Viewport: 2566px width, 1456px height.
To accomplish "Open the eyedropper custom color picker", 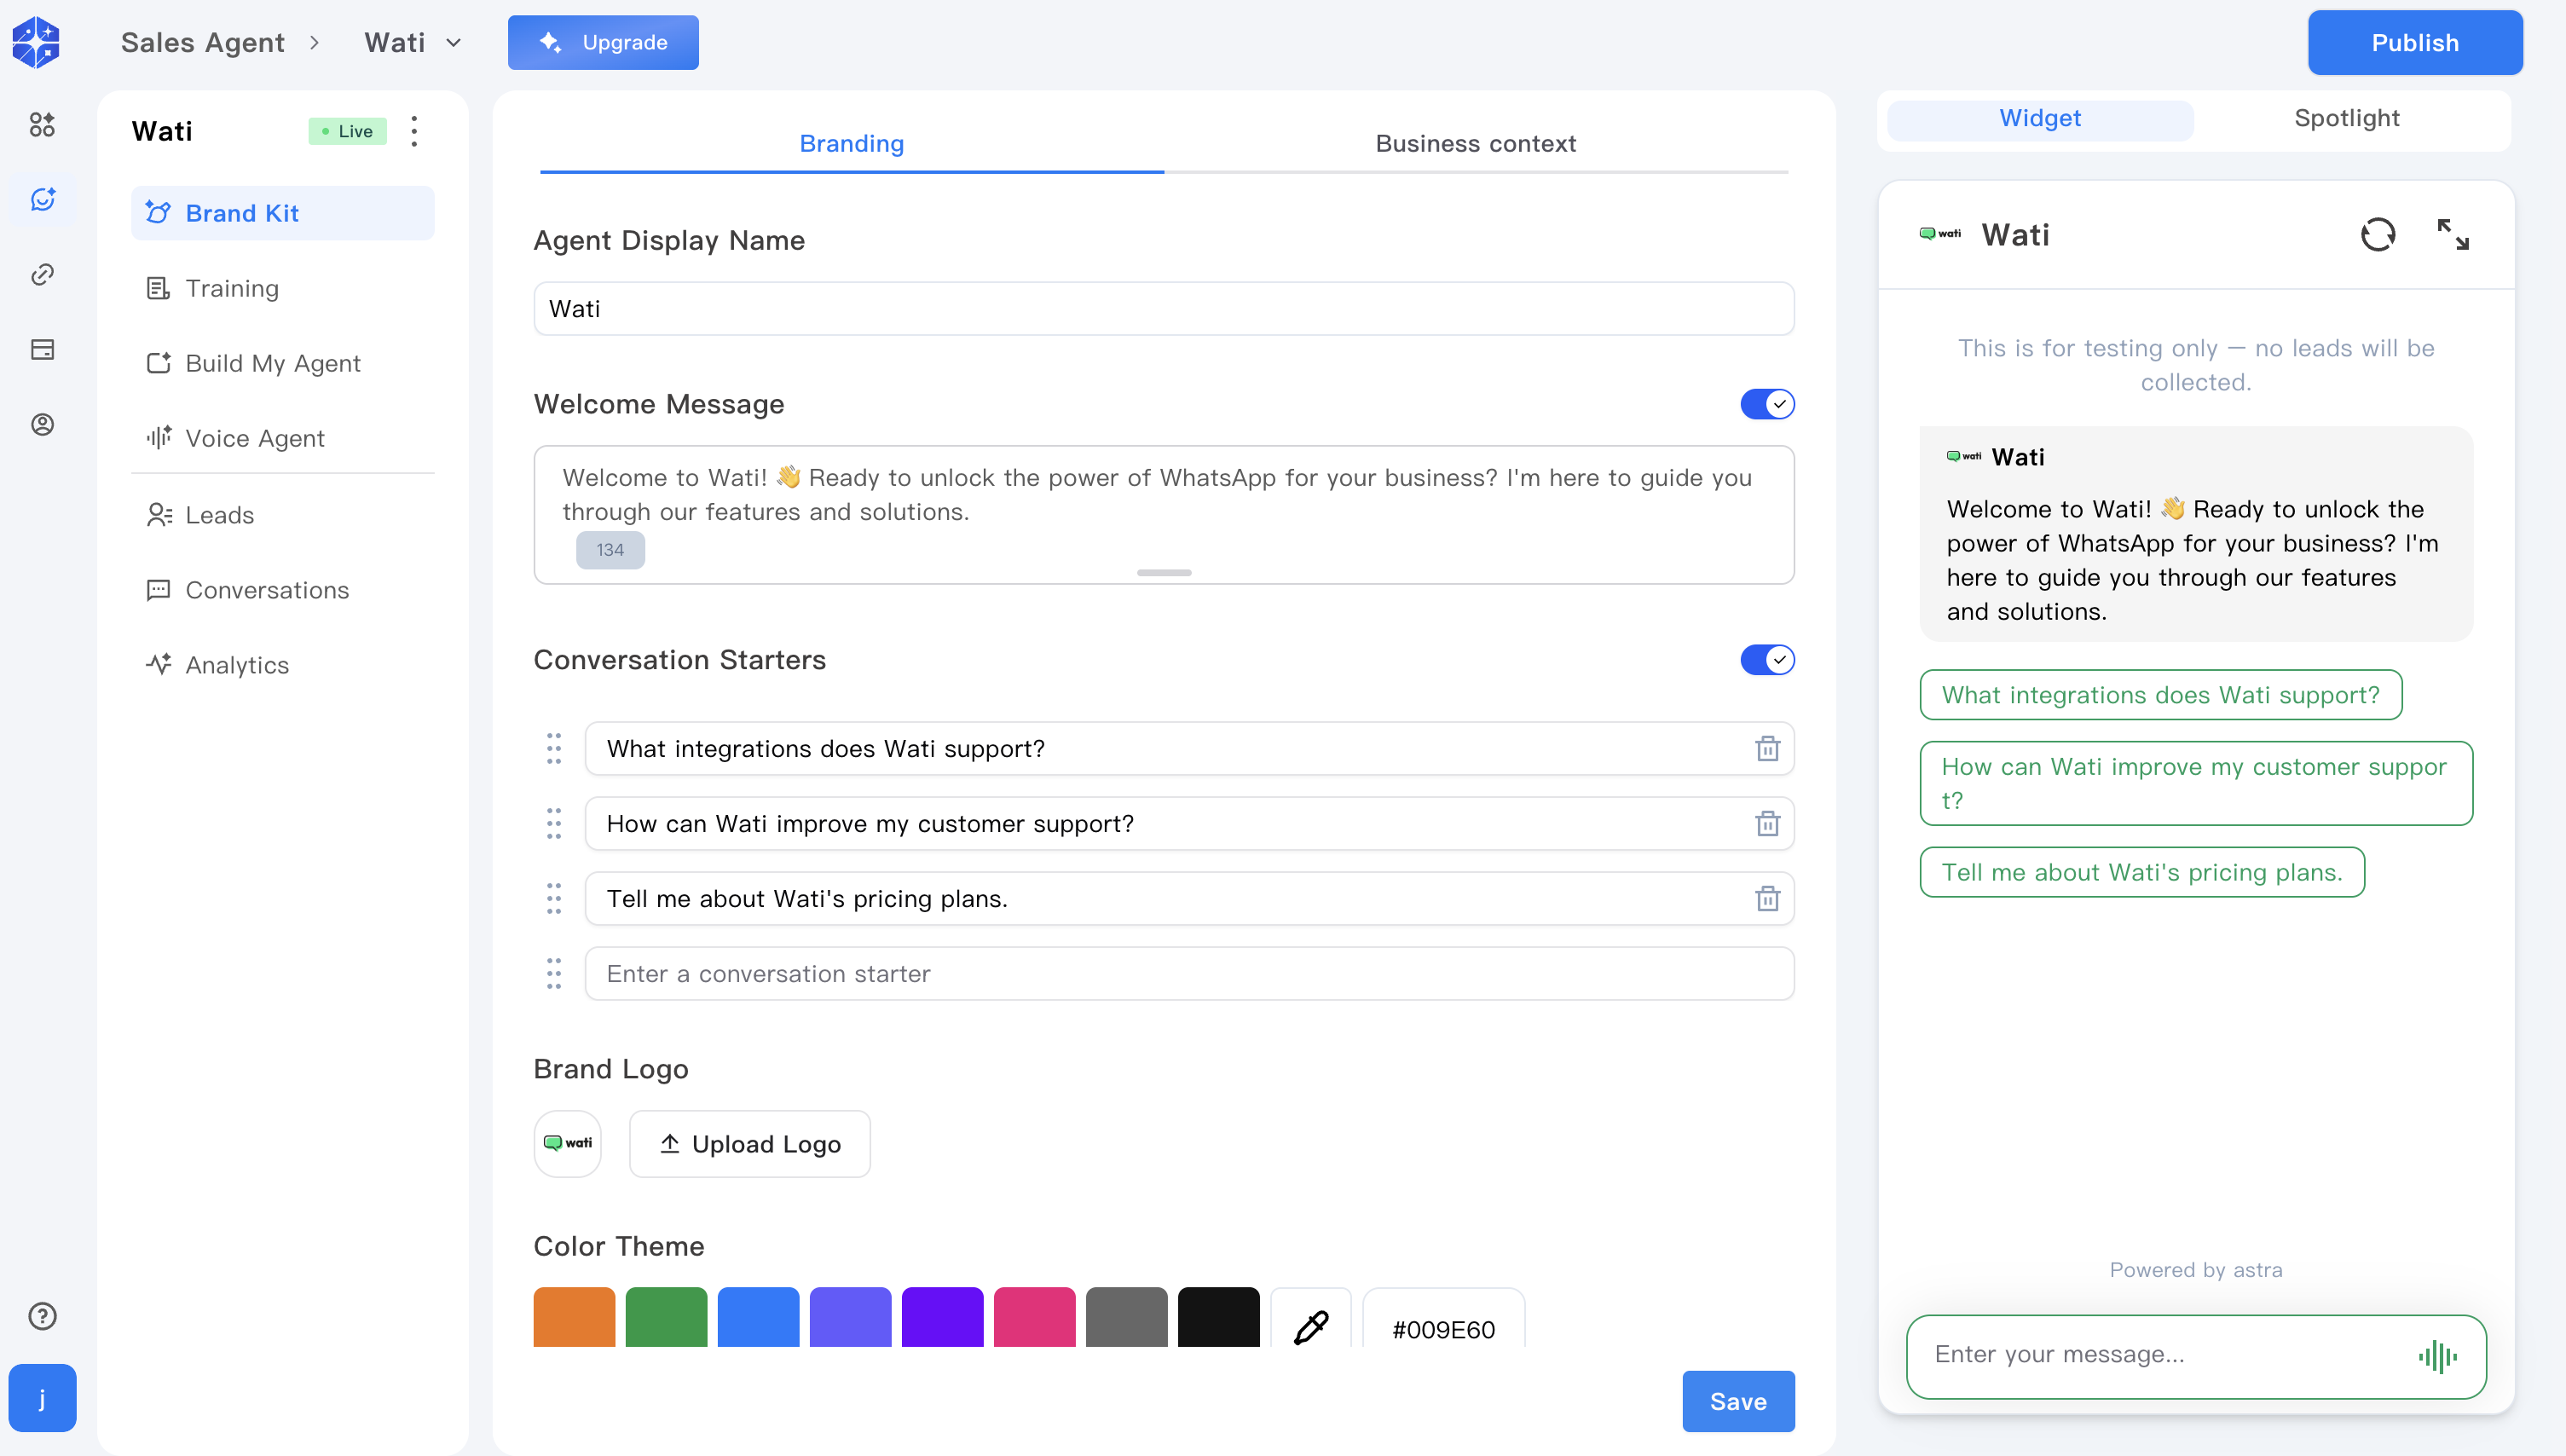I will tap(1311, 1327).
